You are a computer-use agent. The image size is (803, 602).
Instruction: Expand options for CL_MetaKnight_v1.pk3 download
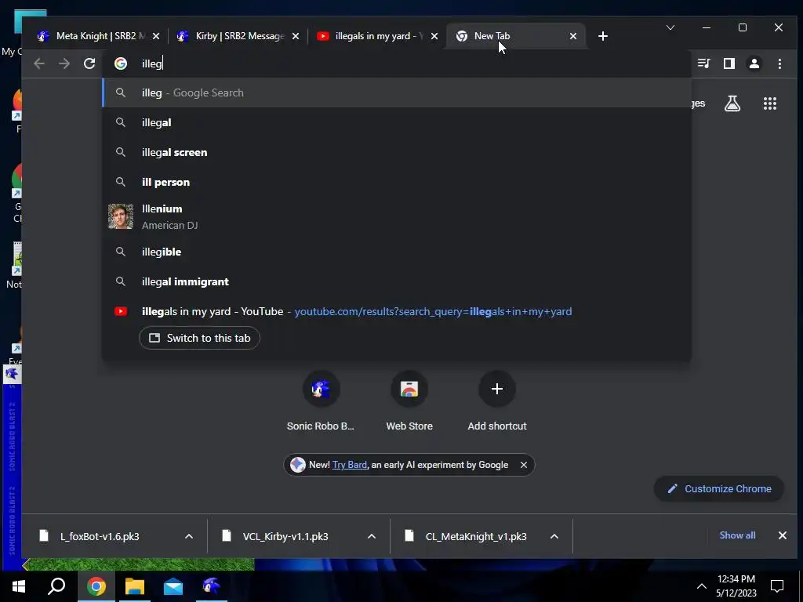tap(554, 536)
